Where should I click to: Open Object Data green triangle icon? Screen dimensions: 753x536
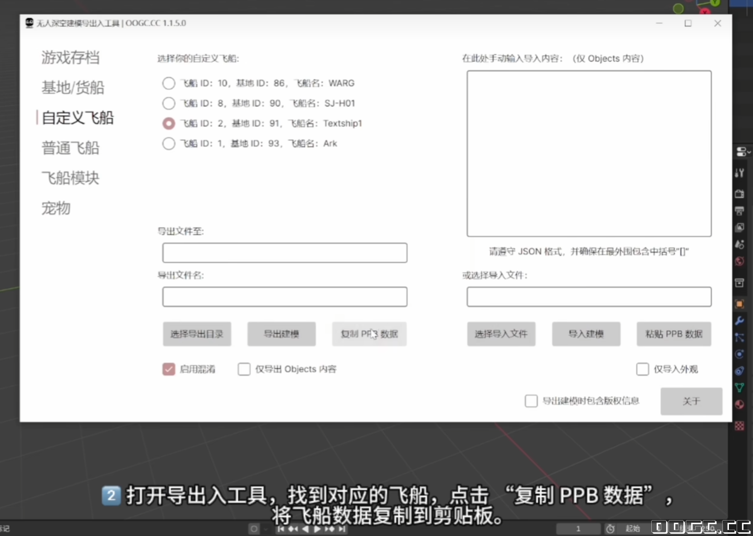click(x=739, y=387)
